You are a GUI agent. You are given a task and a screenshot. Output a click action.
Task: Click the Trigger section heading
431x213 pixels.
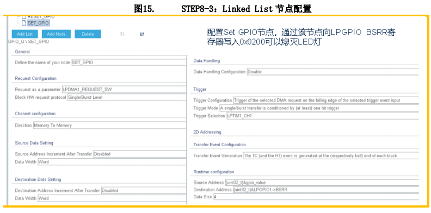(x=200, y=90)
